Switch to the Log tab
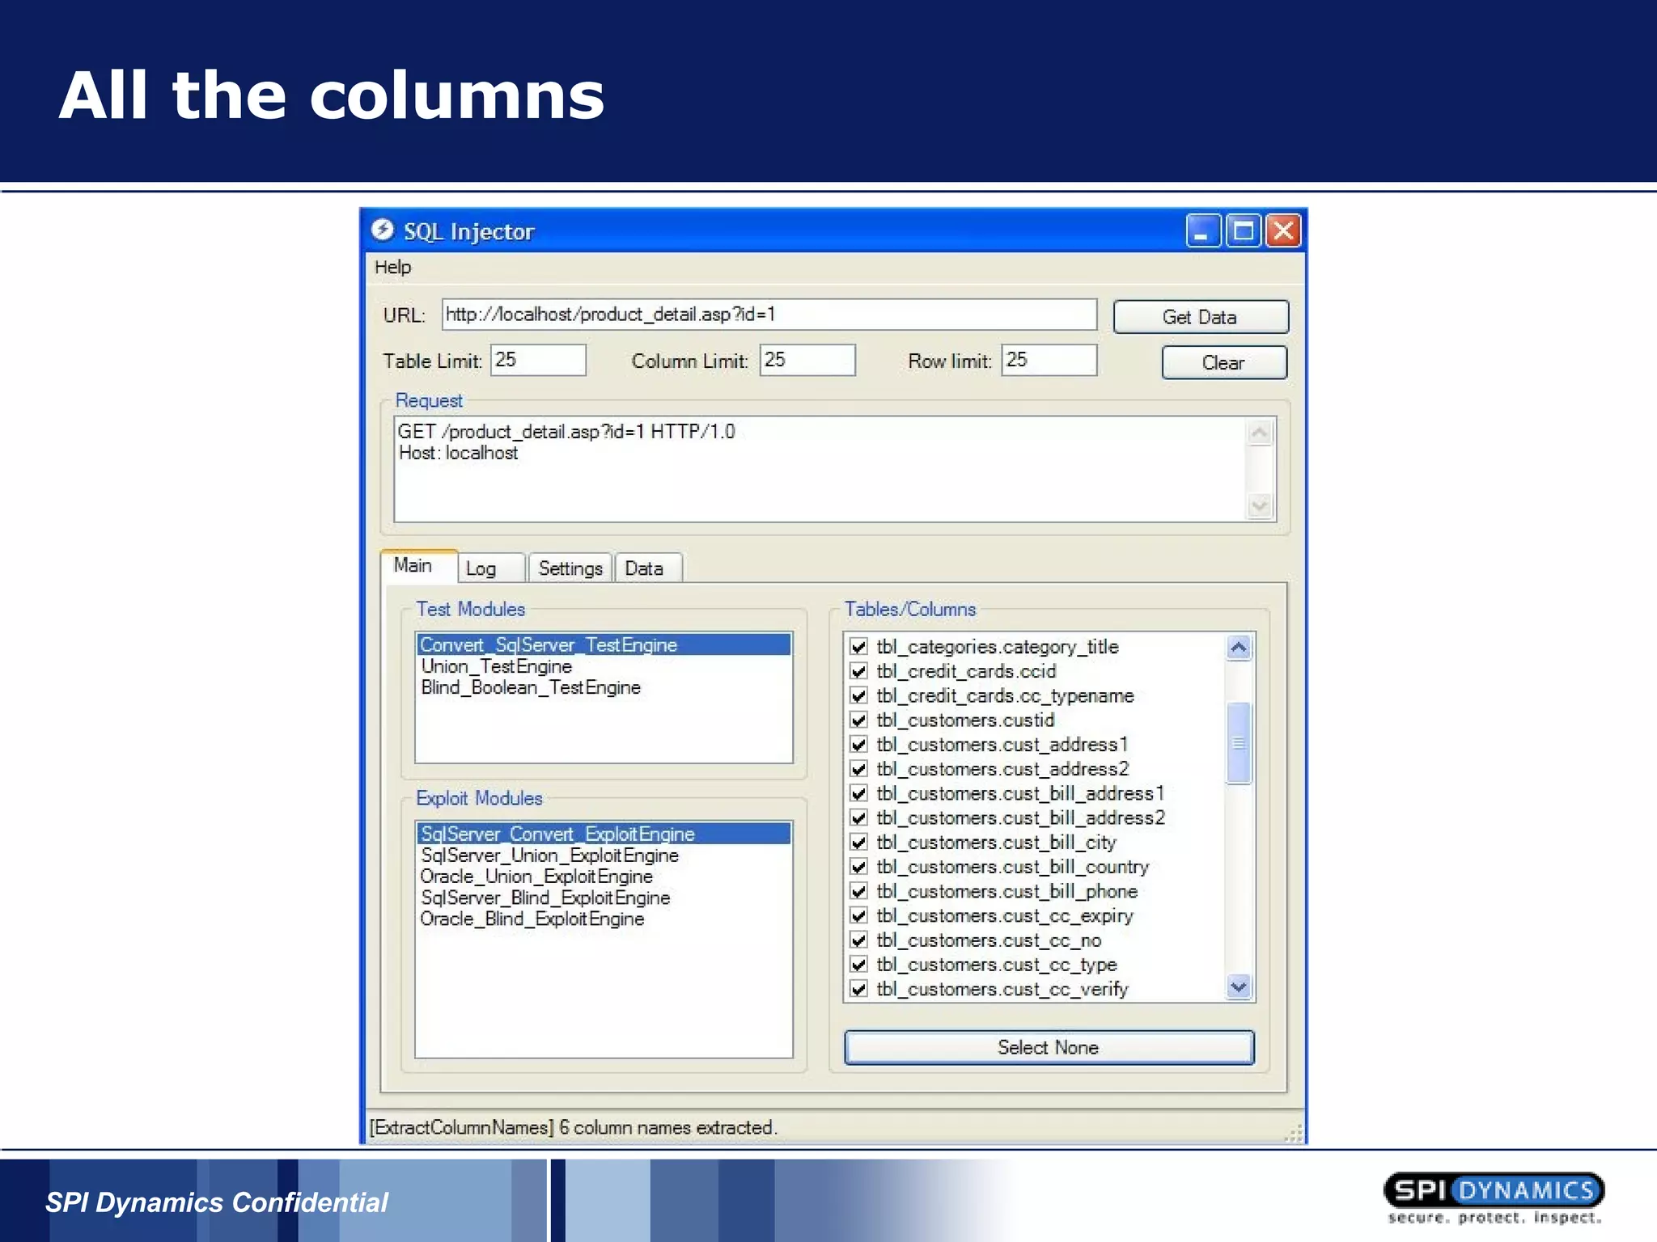Image resolution: width=1657 pixels, height=1242 pixels. pos(491,568)
